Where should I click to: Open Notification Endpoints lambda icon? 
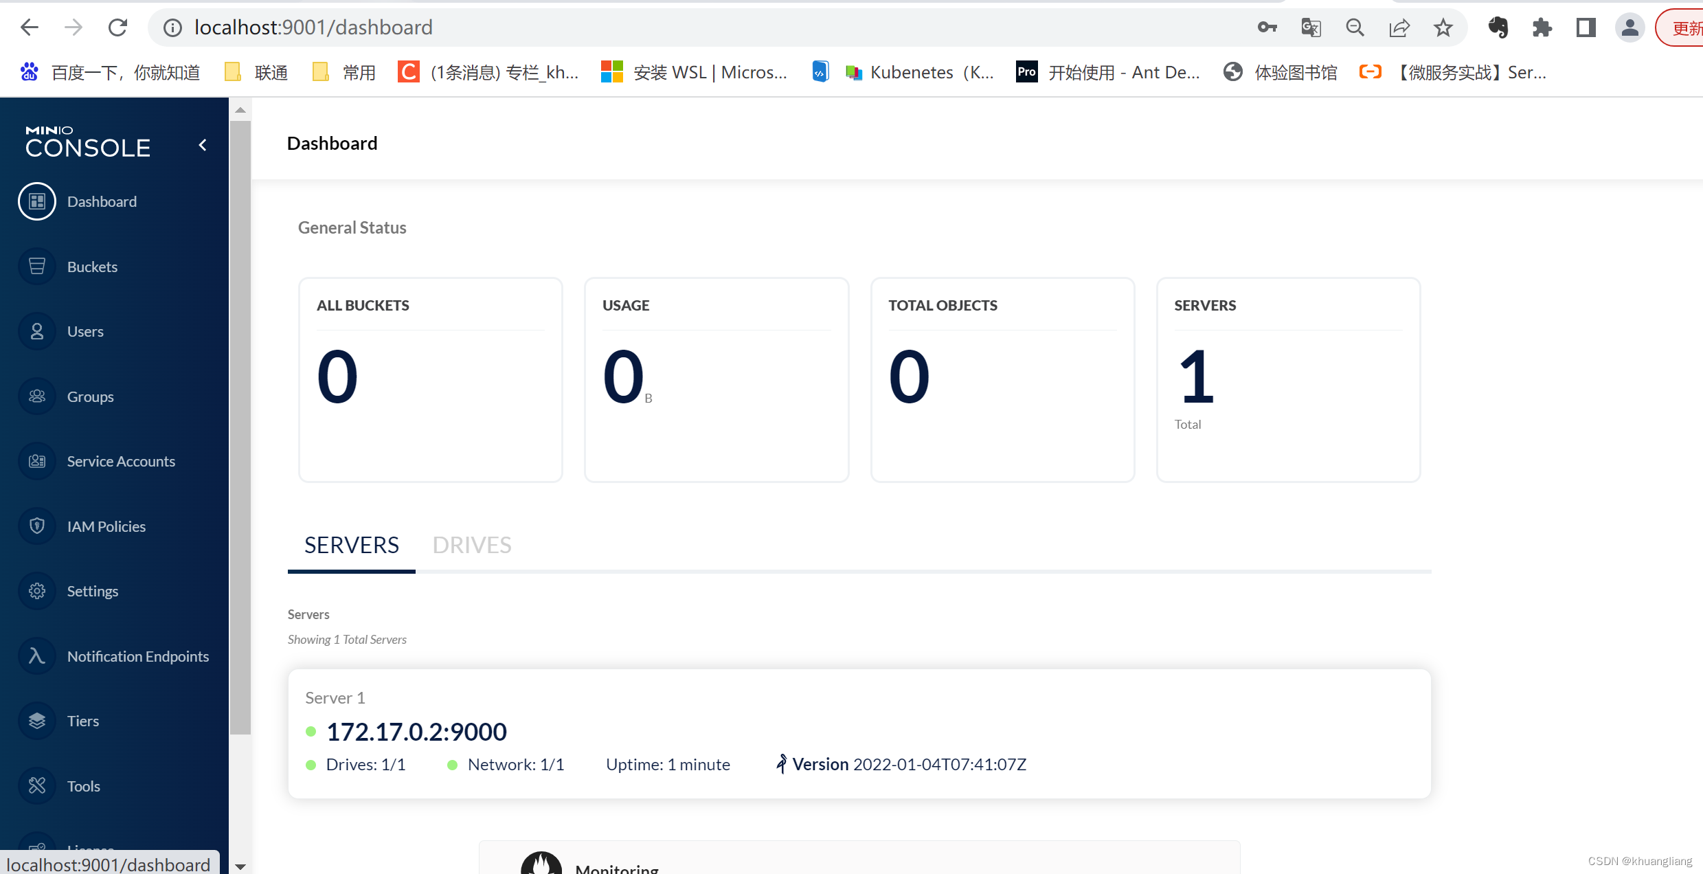pyautogui.click(x=37, y=655)
